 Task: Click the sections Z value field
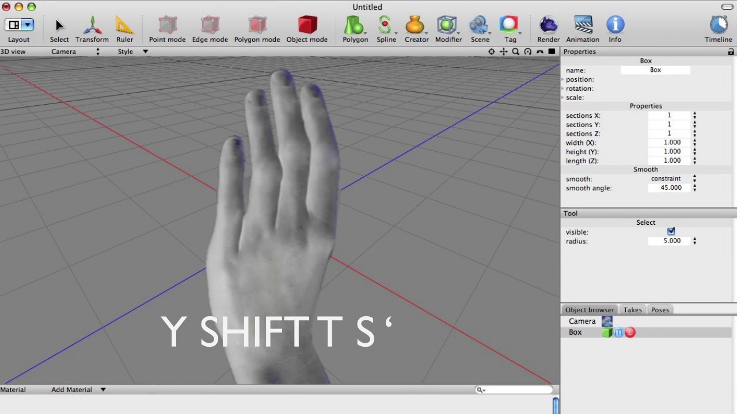(669, 133)
